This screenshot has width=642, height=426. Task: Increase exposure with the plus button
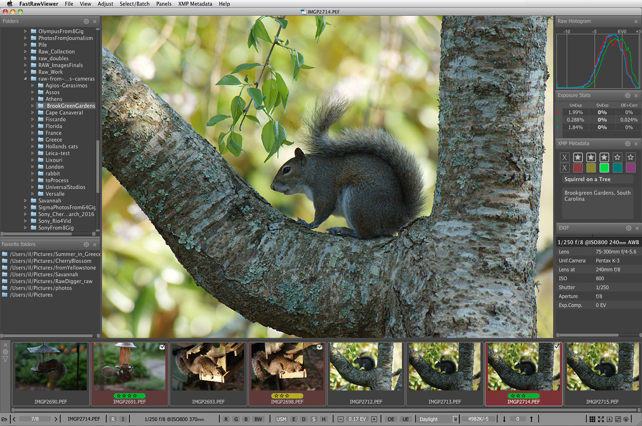[x=374, y=419]
